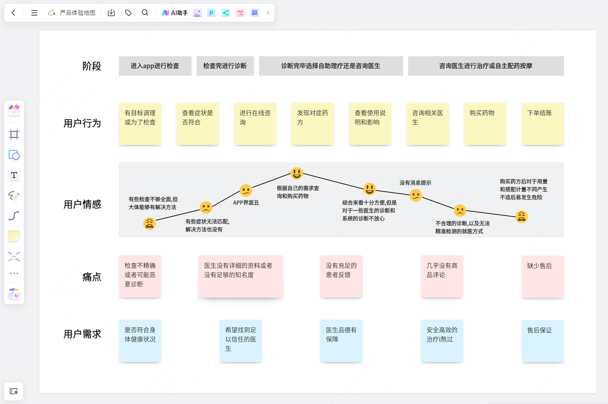Select stage box 诊断完毕选择自助理疗还是咨询医生
Image resolution: width=608 pixels, height=404 pixels.
coord(331,66)
